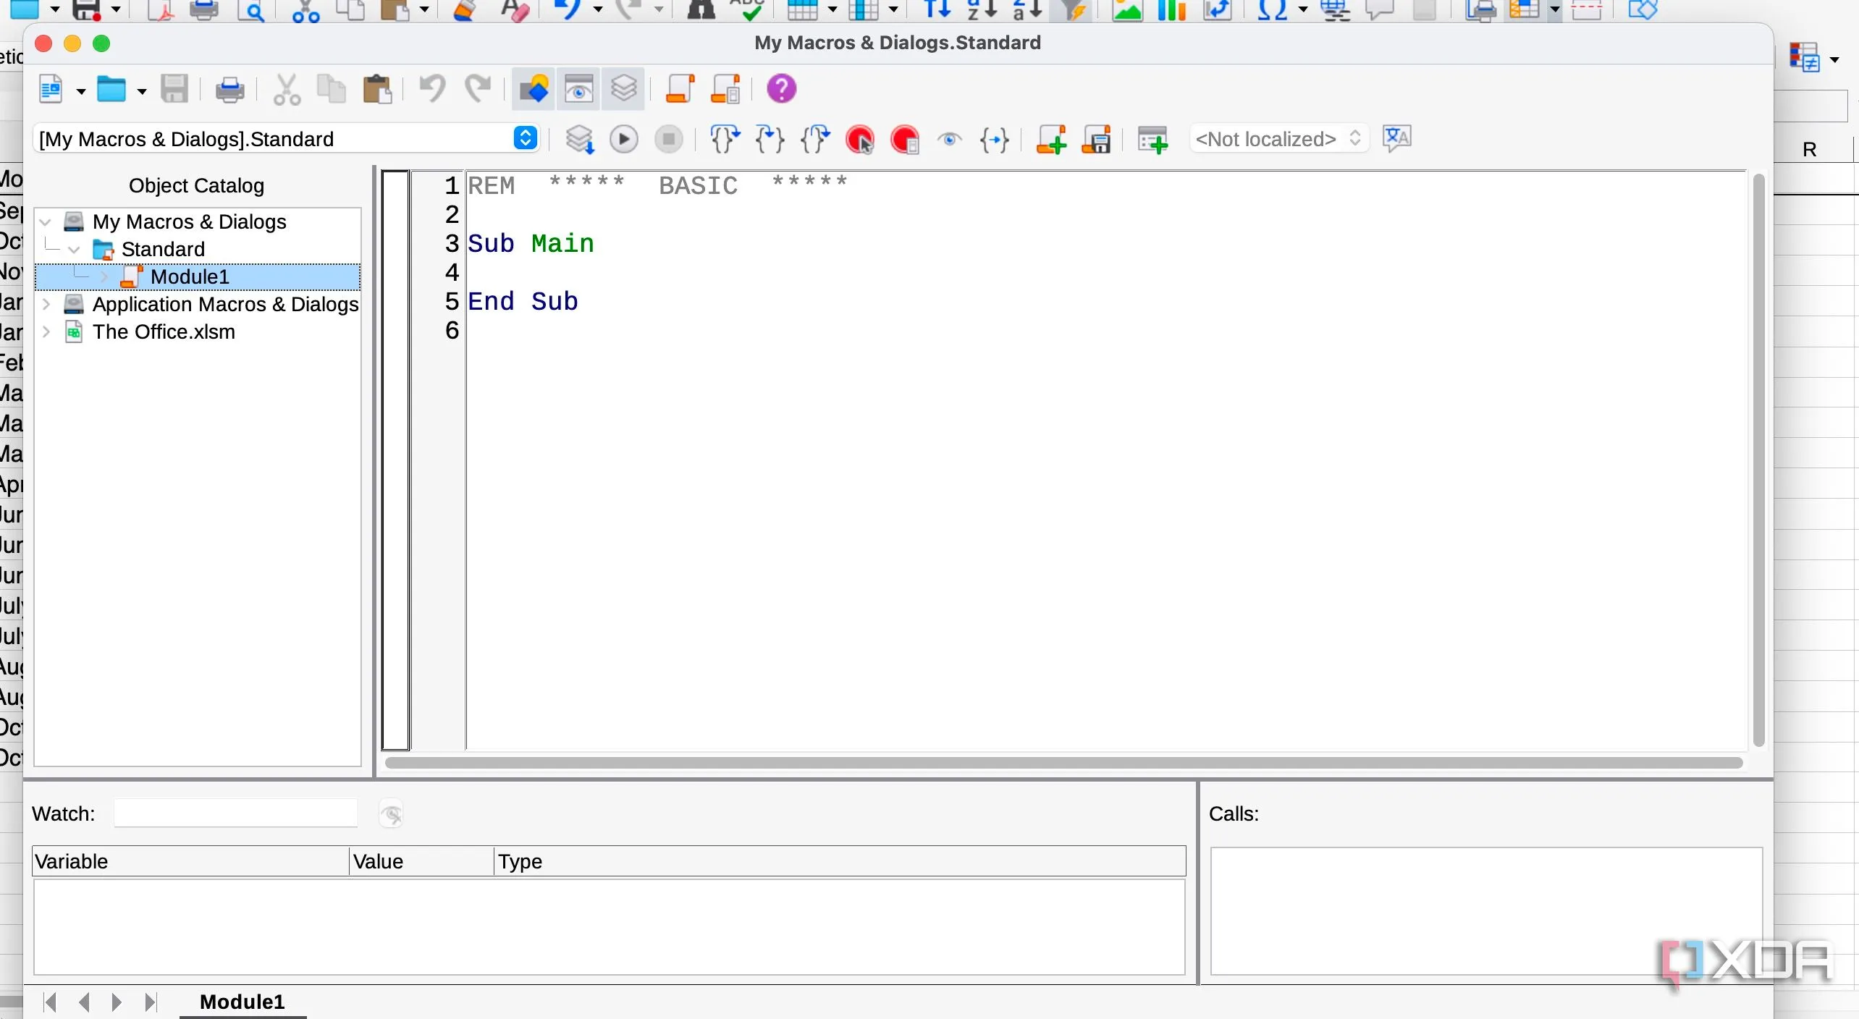1859x1019 pixels.
Task: Click the Step Into braces icon
Action: (x=770, y=139)
